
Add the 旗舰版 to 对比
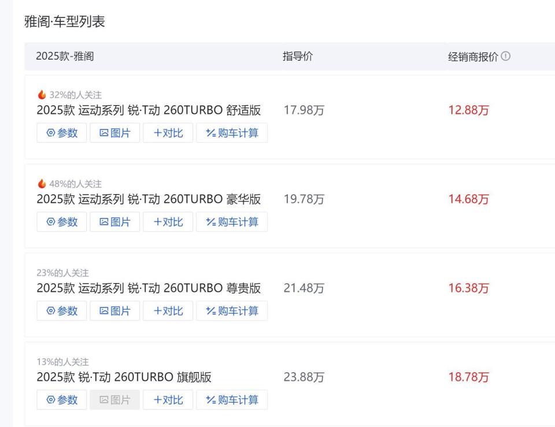[x=167, y=400]
